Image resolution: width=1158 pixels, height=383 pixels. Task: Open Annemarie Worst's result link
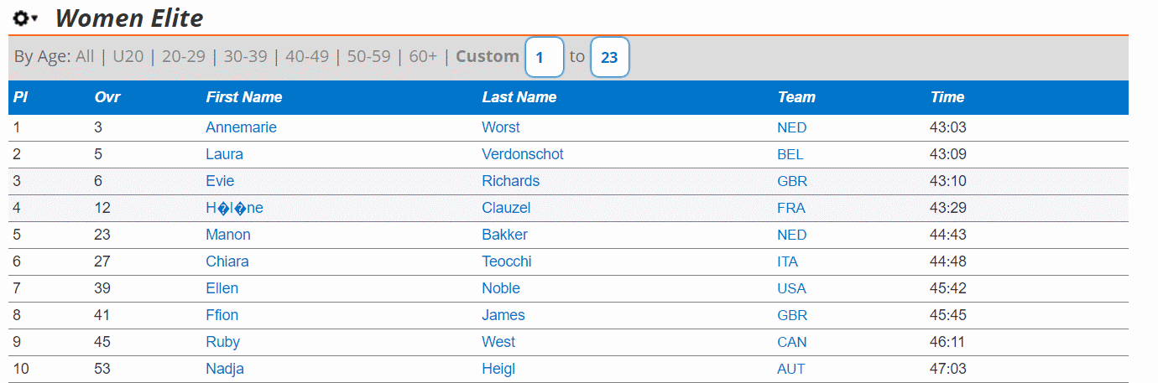[x=241, y=127]
